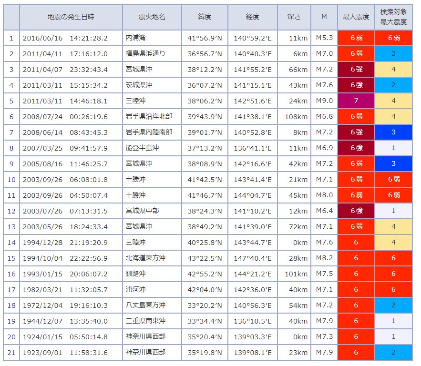Select epicenter name 浦河沖

coord(135,289)
